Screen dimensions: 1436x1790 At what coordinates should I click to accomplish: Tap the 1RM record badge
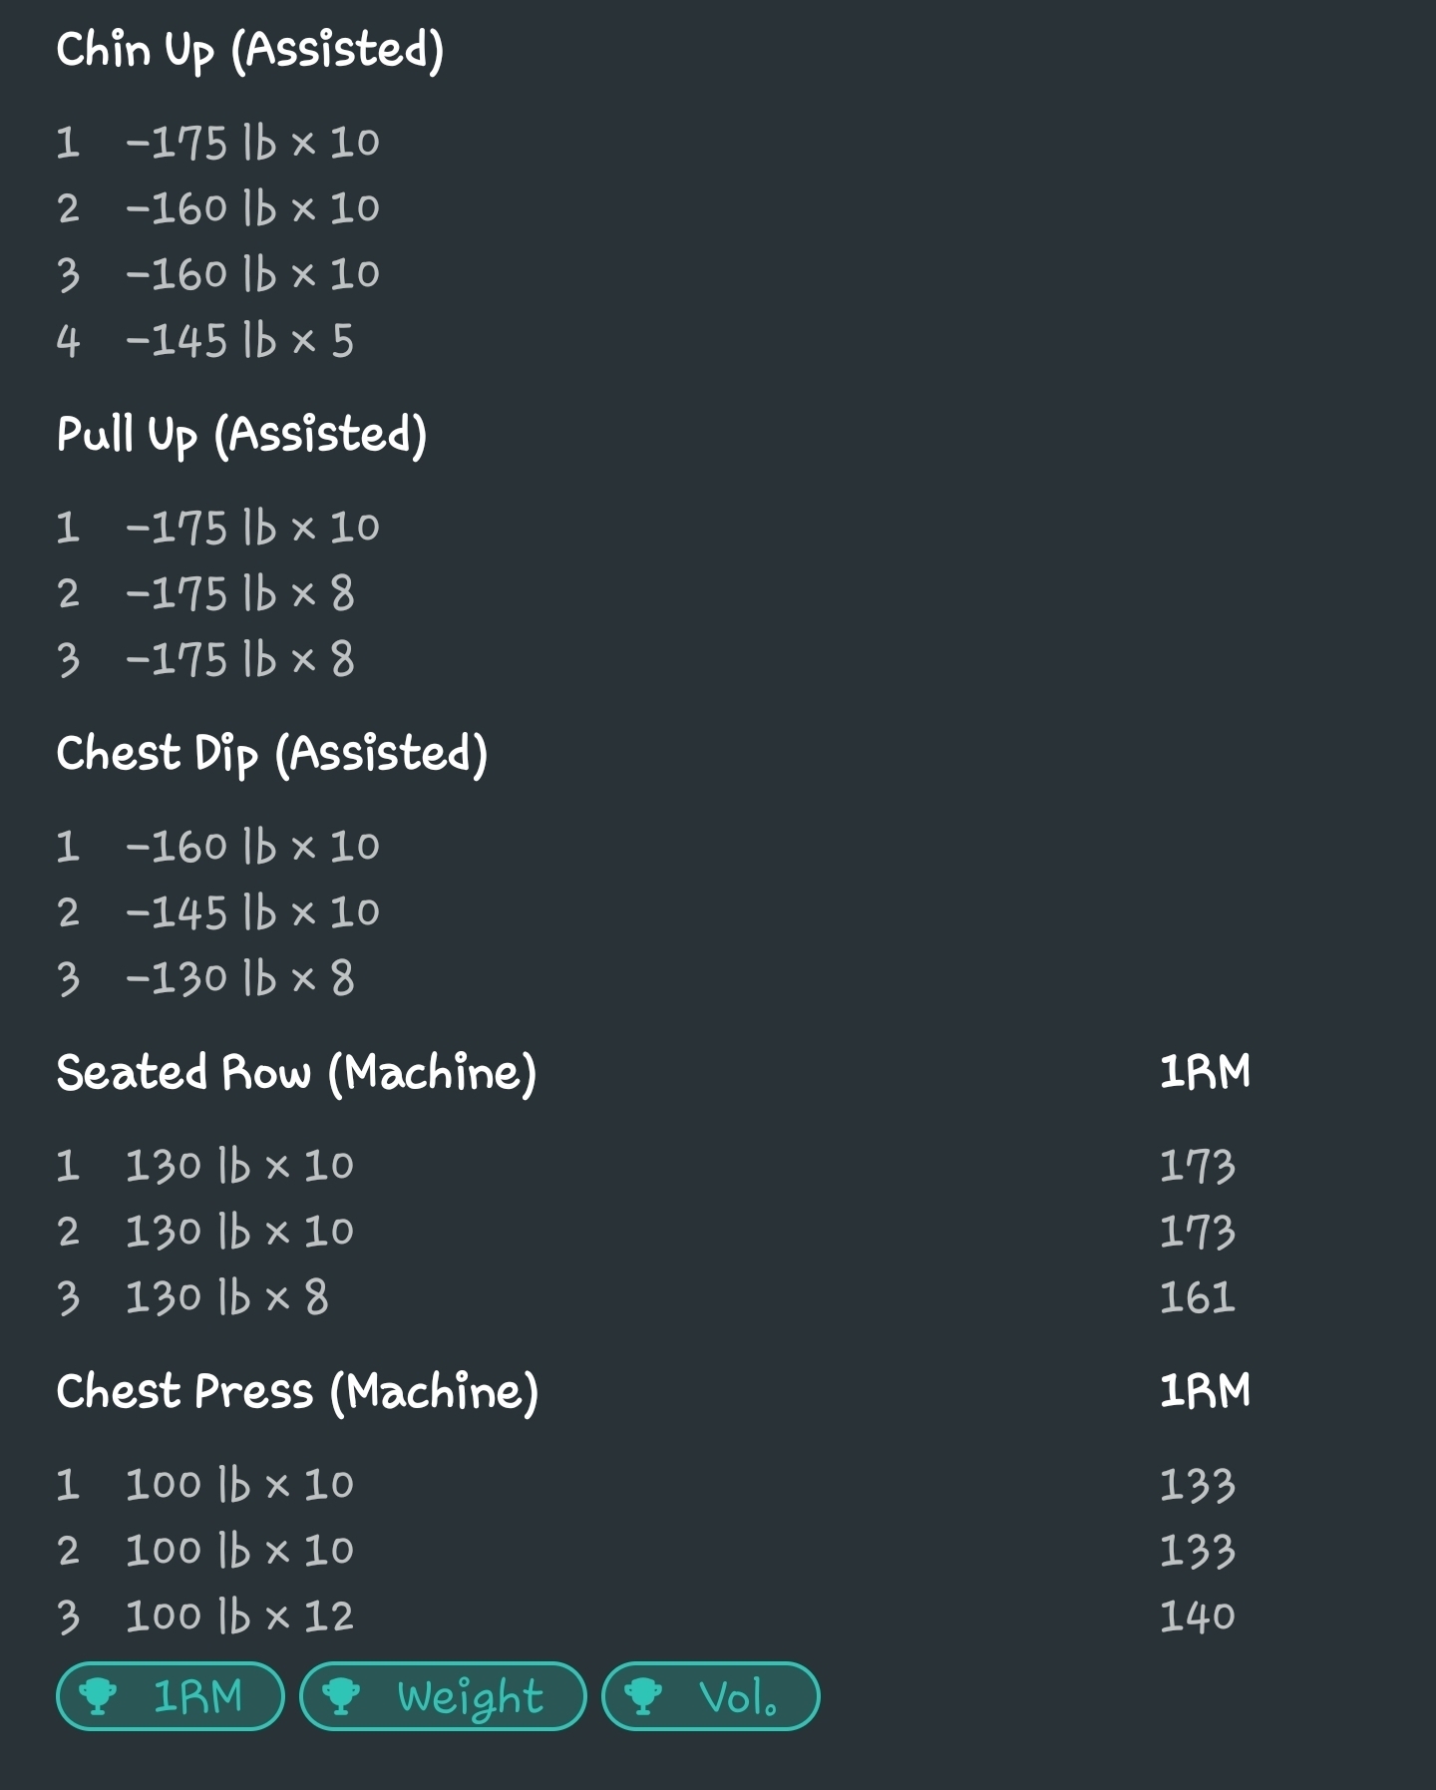pos(171,1696)
